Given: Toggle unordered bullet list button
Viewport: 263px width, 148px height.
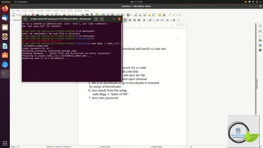Looking at the screenshot, I should click(144, 20).
